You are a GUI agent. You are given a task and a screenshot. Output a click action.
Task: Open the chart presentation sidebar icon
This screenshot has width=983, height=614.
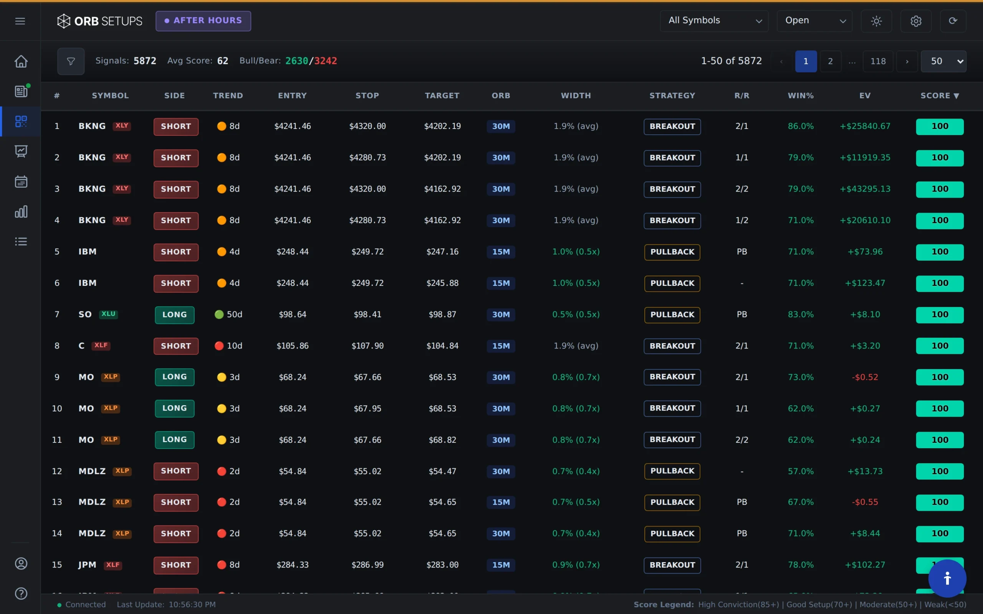(21, 151)
